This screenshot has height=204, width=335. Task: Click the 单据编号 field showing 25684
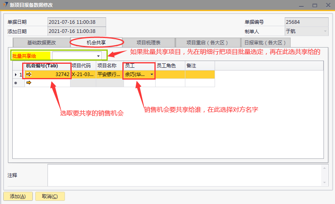point(306,22)
